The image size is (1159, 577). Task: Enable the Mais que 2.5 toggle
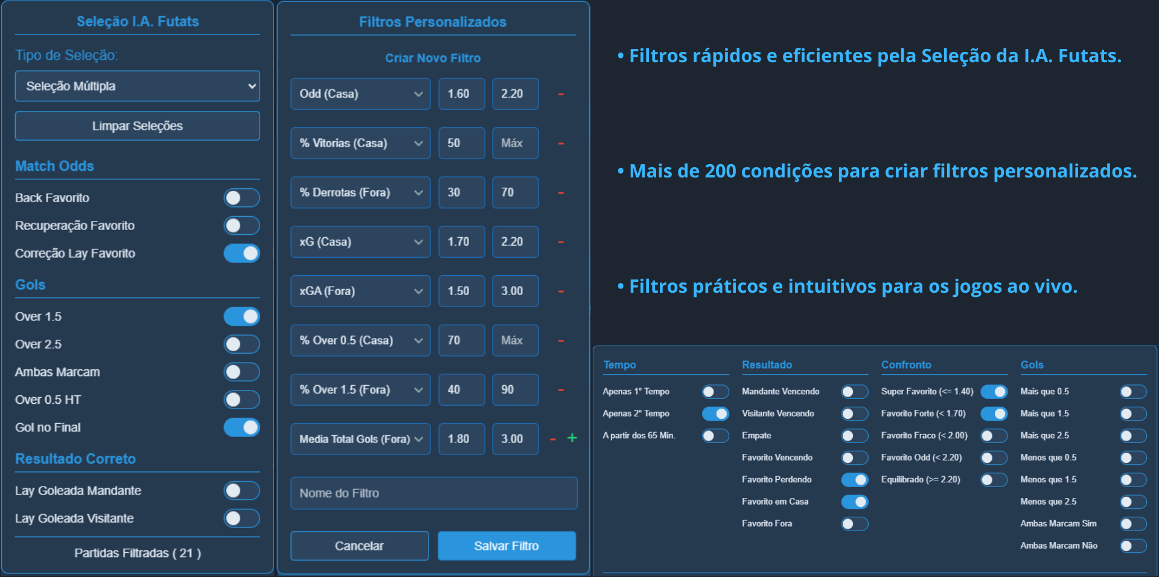click(x=1134, y=436)
